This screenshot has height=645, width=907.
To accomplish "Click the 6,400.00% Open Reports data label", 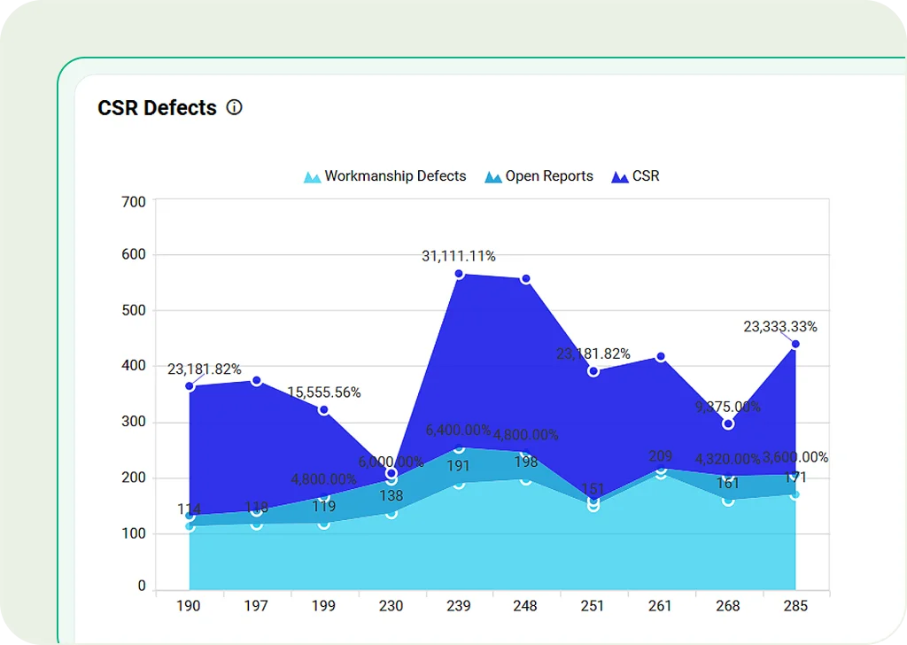I will pyautogui.click(x=458, y=431).
